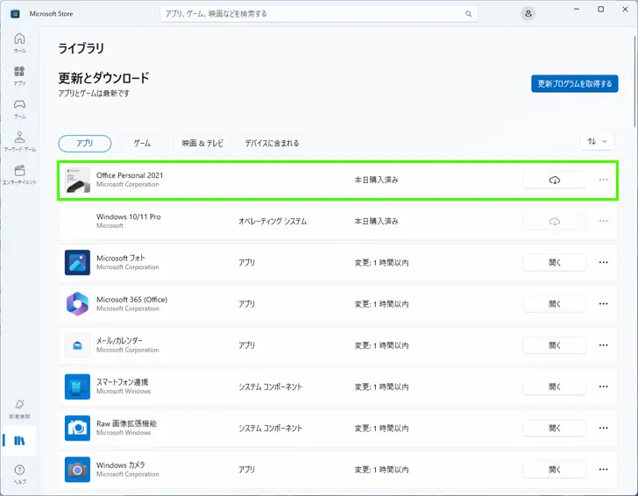Click the Microsoft 365 (Office) app icon
Viewport: 638px width, 496px height.
click(77, 304)
